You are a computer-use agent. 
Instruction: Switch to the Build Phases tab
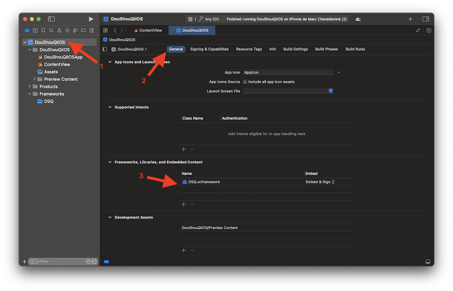tap(327, 49)
